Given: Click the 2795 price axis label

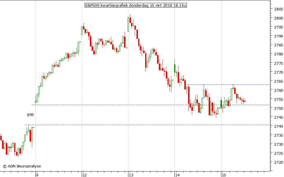Looking at the screenshot, I should click(278, 27).
